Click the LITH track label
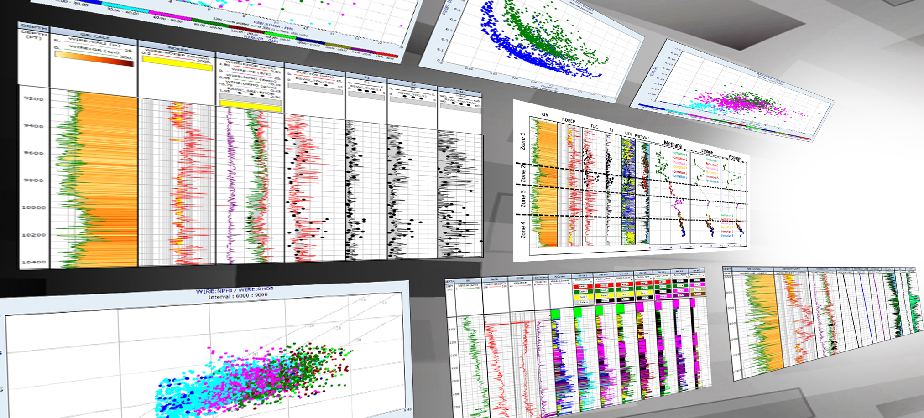924x418 pixels. [x=628, y=134]
